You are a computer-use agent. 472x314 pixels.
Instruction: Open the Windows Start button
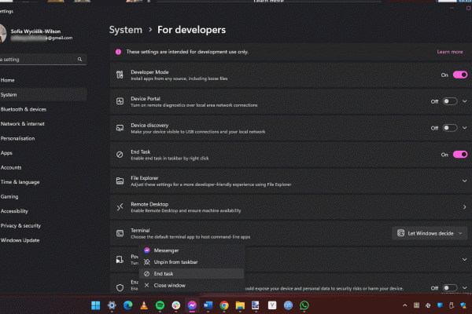[96, 305]
